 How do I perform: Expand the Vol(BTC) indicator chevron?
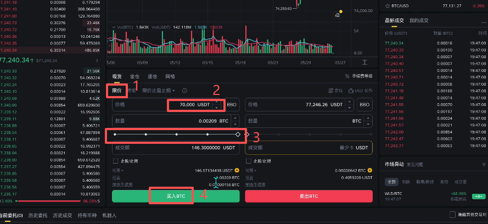114,27
